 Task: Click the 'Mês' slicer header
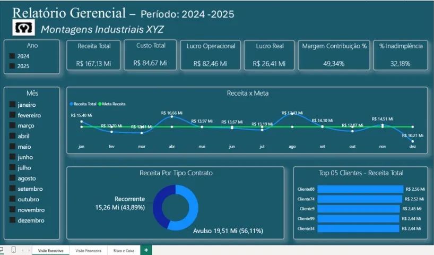pos(32,93)
